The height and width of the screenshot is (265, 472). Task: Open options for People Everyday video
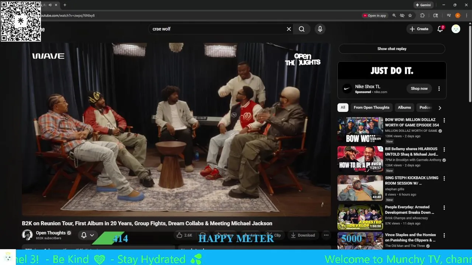444,208
